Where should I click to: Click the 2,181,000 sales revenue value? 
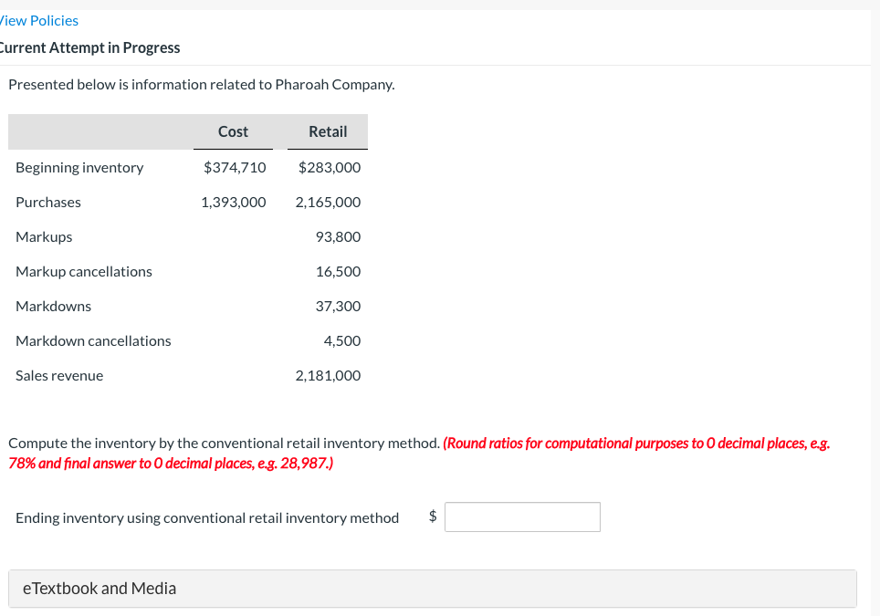pyautogui.click(x=328, y=375)
